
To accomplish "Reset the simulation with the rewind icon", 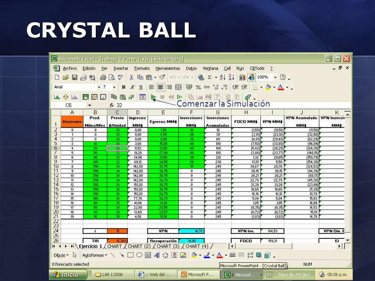I will 171,97.
